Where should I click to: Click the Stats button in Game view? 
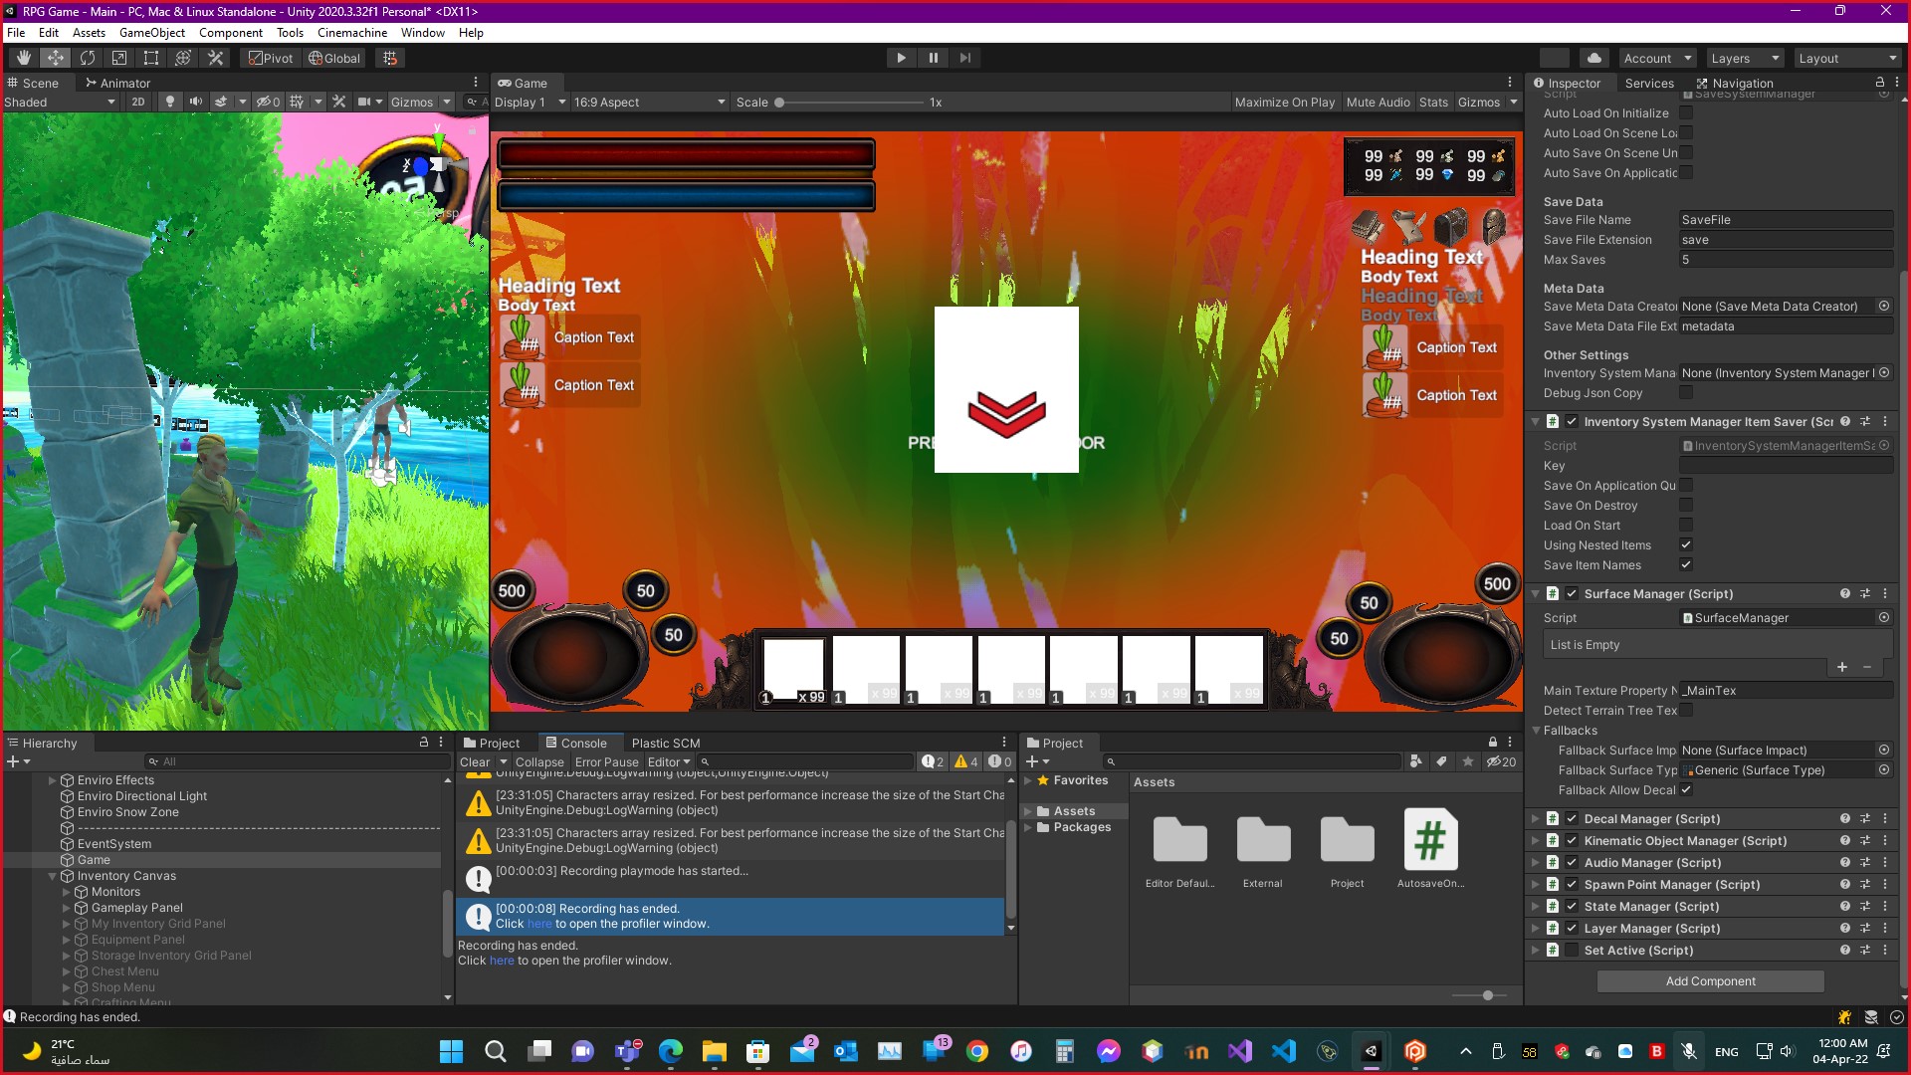(x=1432, y=102)
